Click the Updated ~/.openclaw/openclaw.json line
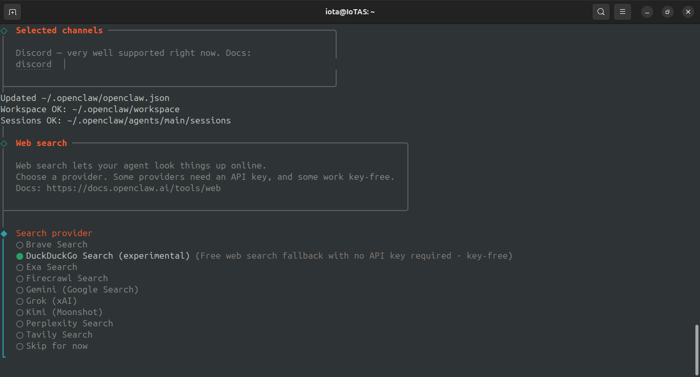 (x=85, y=98)
